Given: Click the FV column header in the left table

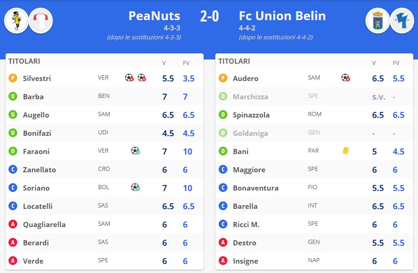Looking at the screenshot, I should tap(186, 63).
